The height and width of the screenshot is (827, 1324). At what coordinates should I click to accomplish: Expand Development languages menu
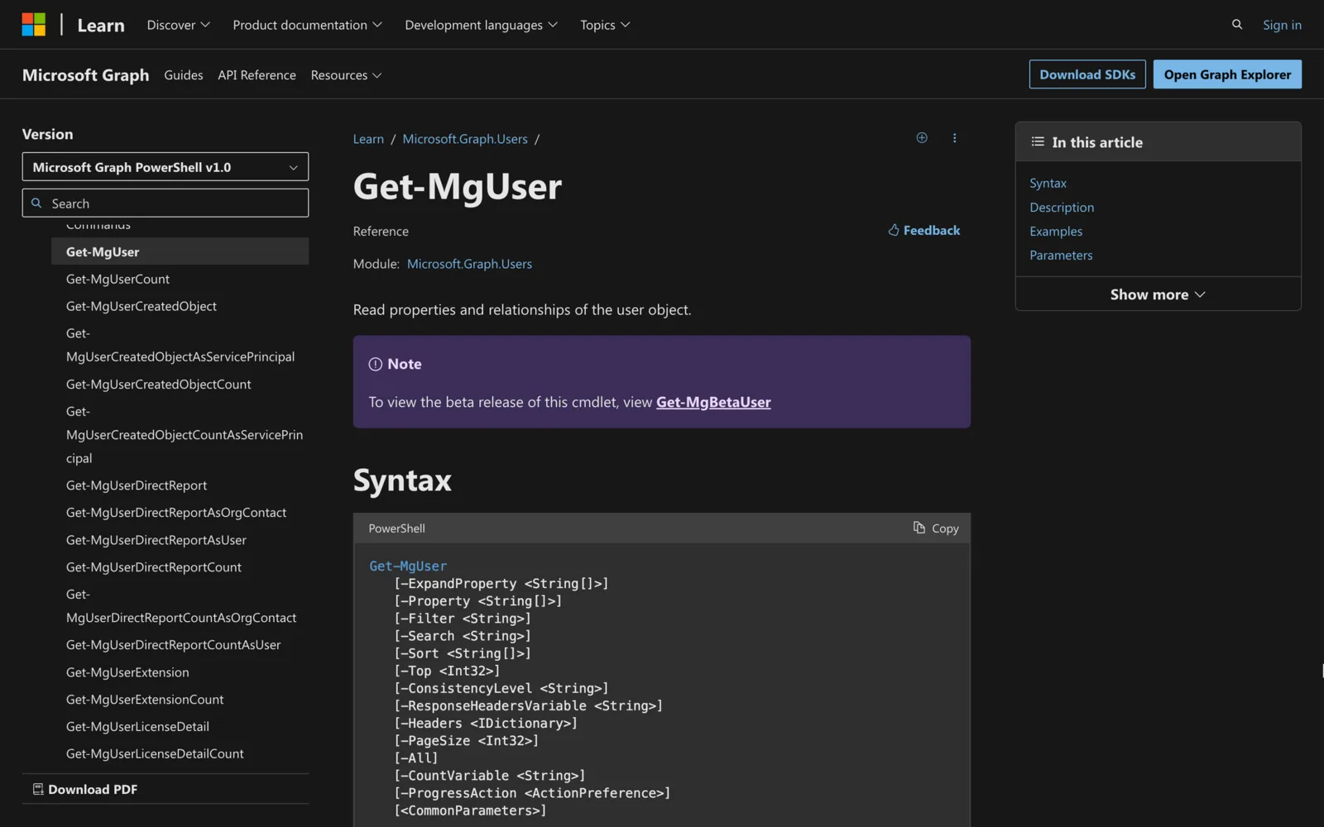(x=481, y=25)
